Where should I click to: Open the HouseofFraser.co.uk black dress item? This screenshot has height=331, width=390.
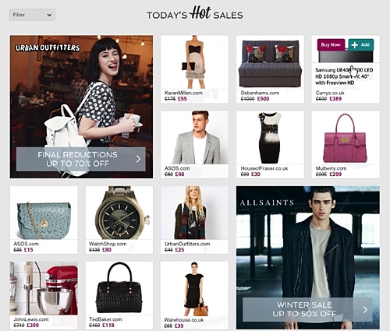pyautogui.click(x=270, y=138)
